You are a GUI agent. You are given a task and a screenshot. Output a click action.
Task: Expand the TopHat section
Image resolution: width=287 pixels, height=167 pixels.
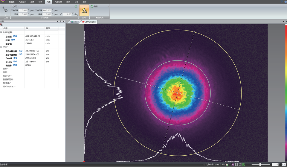(x=7, y=76)
